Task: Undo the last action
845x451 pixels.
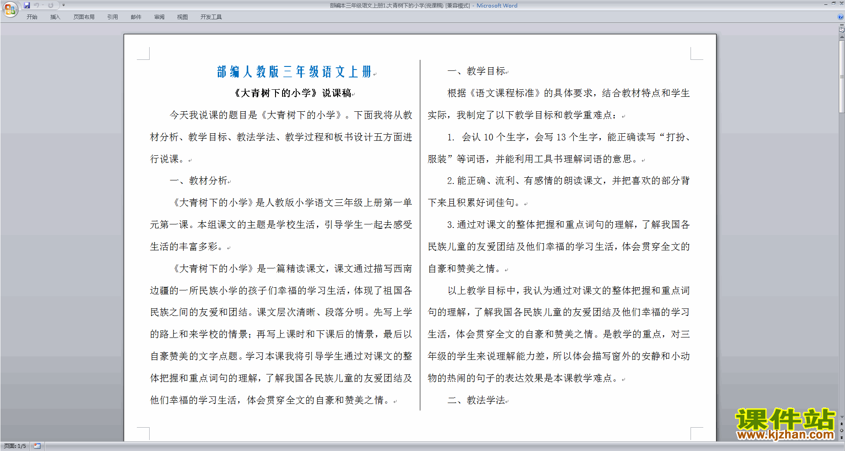Action: tap(37, 5)
